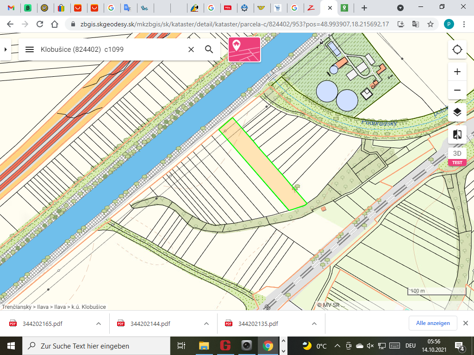Image resolution: width=474 pixels, height=355 pixels.
Task: Clear the Klobušice search text
Action: pyautogui.click(x=191, y=49)
